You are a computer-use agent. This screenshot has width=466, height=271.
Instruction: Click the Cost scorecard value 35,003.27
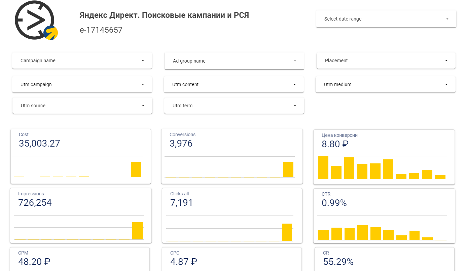pos(39,143)
